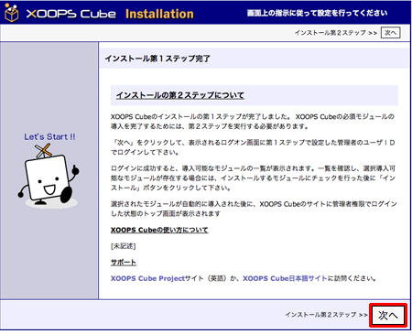The width and height of the screenshot is (412, 334).
Task: Click the XOOPS Cube wordmark in header
Action: [71, 14]
